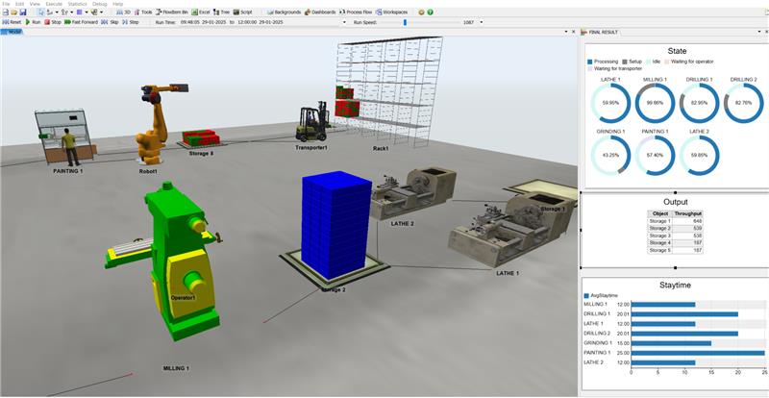Screen dimensions: 769x398
Task: Open the Process Flow toolbar menu
Action: (x=357, y=12)
